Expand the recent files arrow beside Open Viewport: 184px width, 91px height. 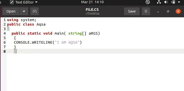[24, 11]
